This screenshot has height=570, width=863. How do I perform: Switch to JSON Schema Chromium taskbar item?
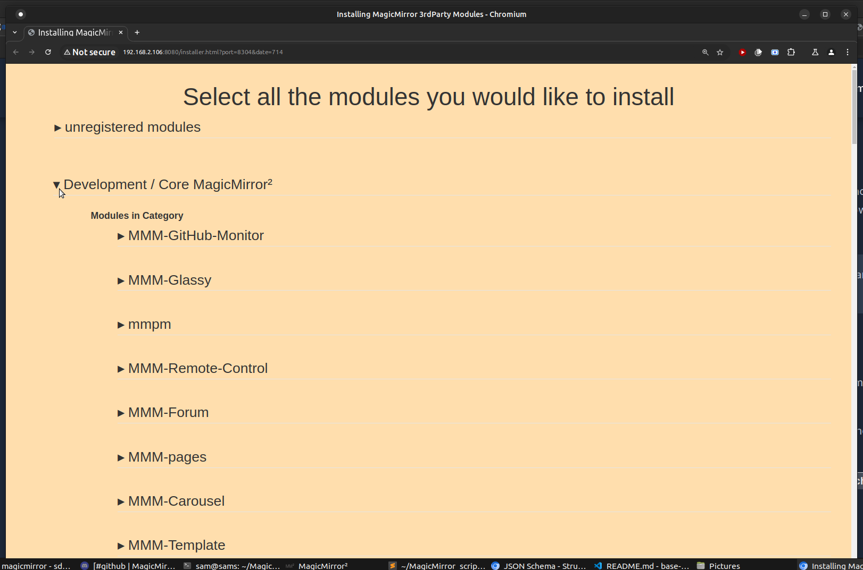coord(539,566)
